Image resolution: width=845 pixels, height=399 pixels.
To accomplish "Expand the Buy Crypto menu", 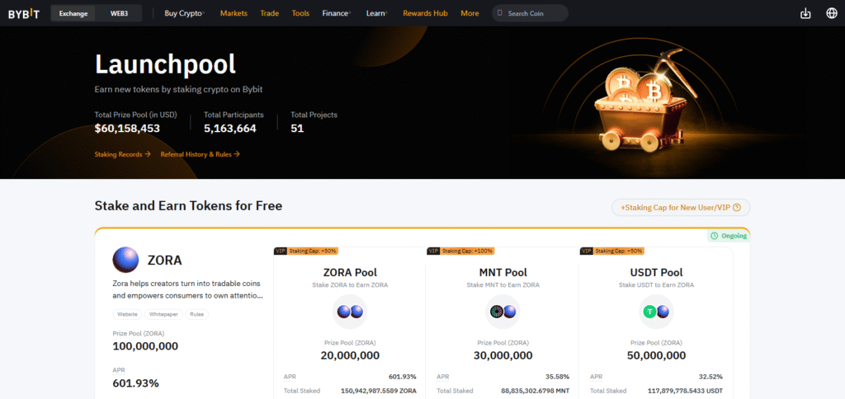I will (x=184, y=13).
